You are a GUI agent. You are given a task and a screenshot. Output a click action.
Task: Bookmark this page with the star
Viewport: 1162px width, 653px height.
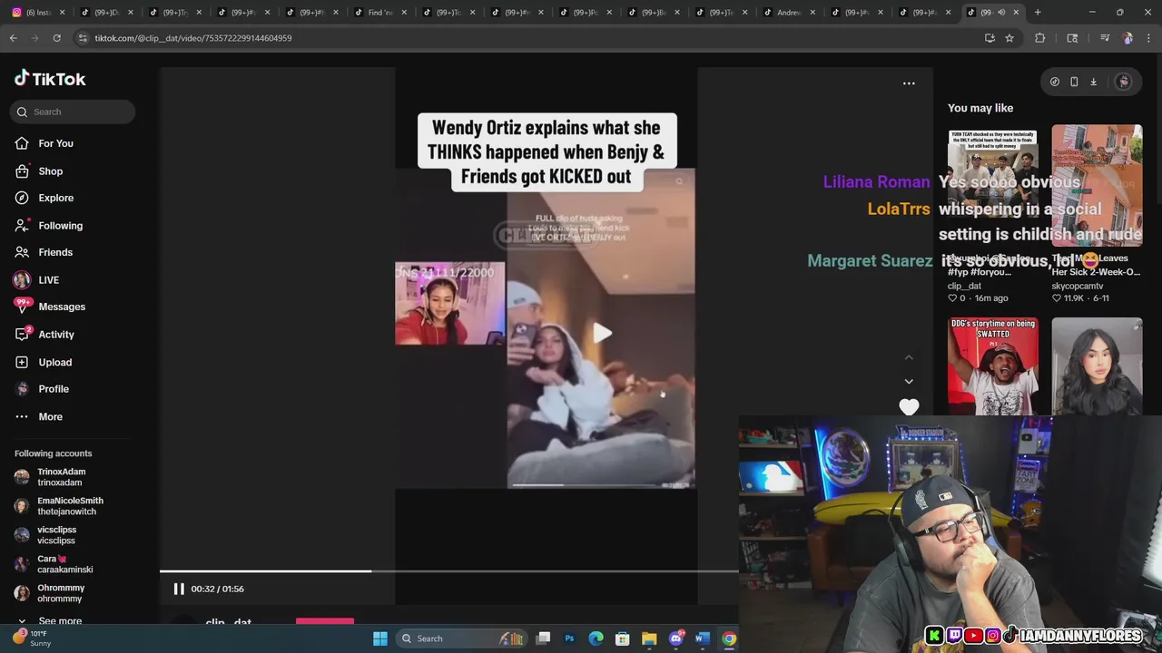click(1009, 38)
